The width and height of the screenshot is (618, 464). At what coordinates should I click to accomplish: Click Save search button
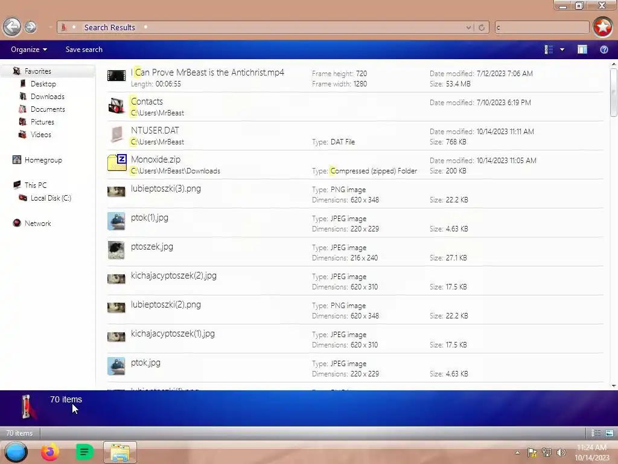[x=84, y=50]
